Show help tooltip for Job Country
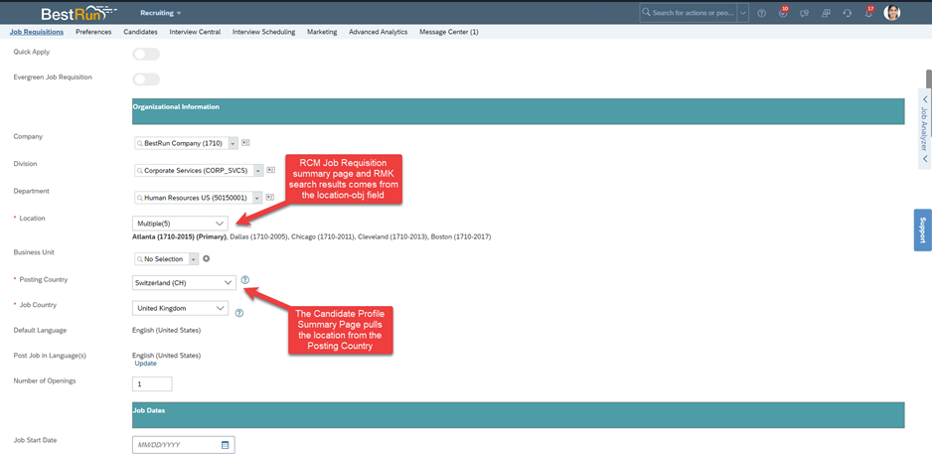 [x=239, y=313]
